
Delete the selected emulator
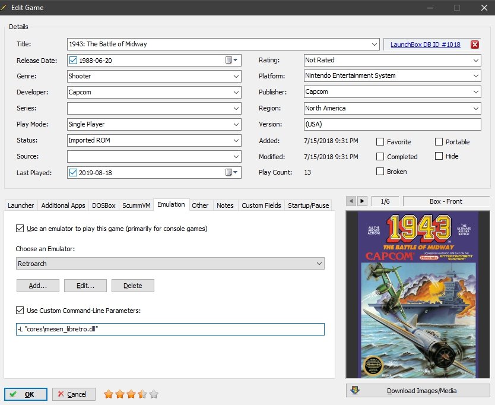(133, 286)
